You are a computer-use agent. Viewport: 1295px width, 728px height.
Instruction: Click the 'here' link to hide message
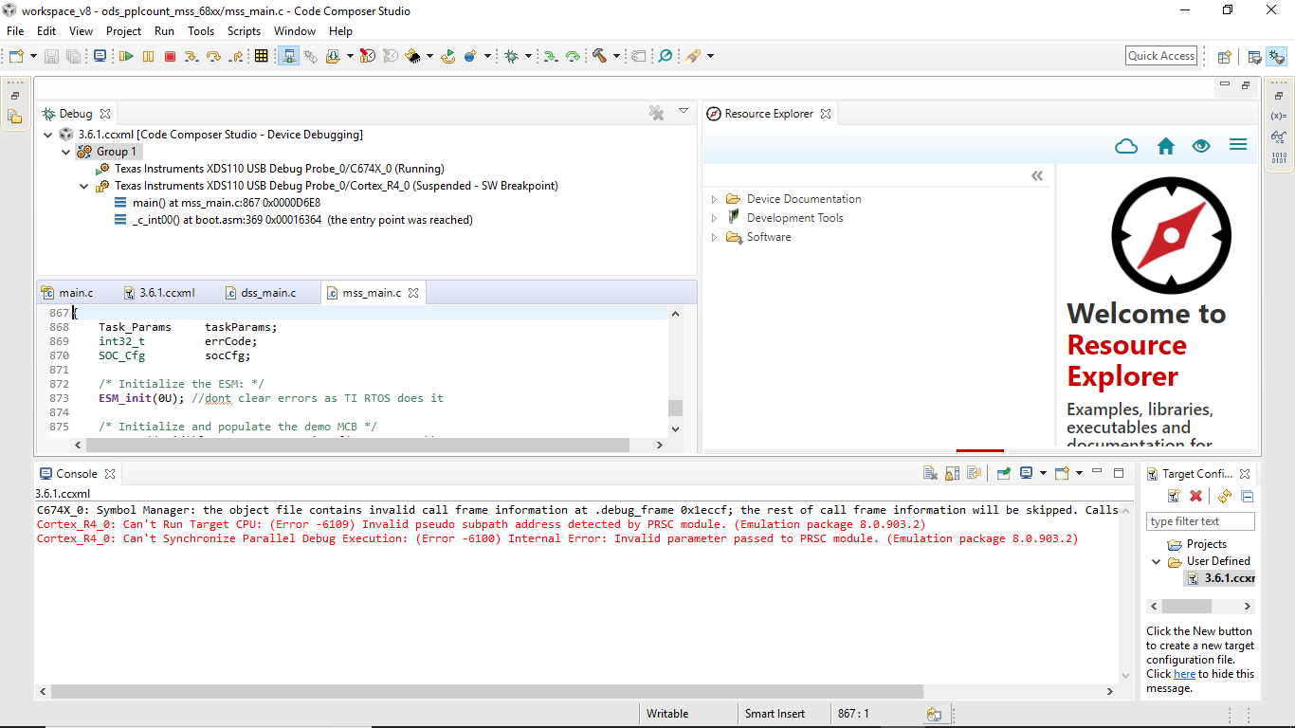click(x=1184, y=674)
